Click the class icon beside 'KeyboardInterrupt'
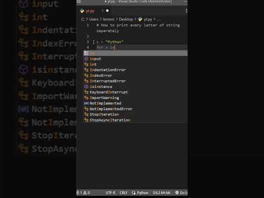 click(86, 92)
